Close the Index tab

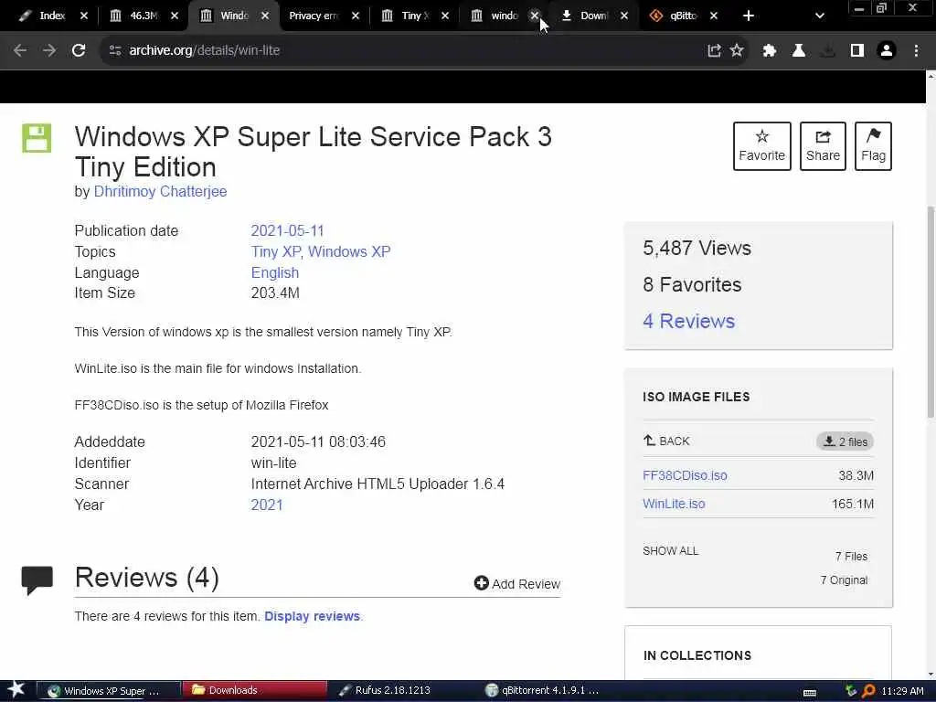84,16
